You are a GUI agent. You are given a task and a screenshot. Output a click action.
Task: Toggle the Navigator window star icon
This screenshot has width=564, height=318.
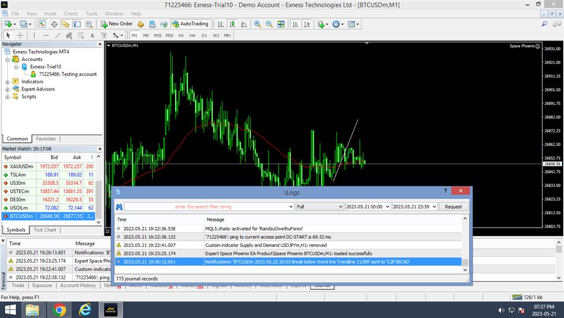pyautogui.click(x=65, y=24)
